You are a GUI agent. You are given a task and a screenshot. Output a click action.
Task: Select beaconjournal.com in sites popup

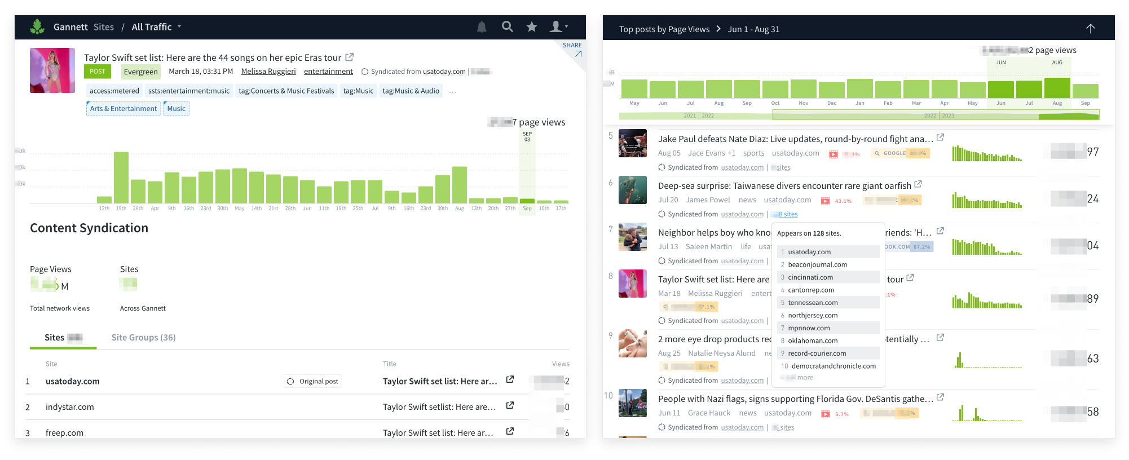[828, 264]
